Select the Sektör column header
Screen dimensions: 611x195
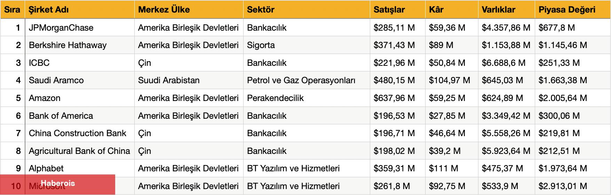261,9
